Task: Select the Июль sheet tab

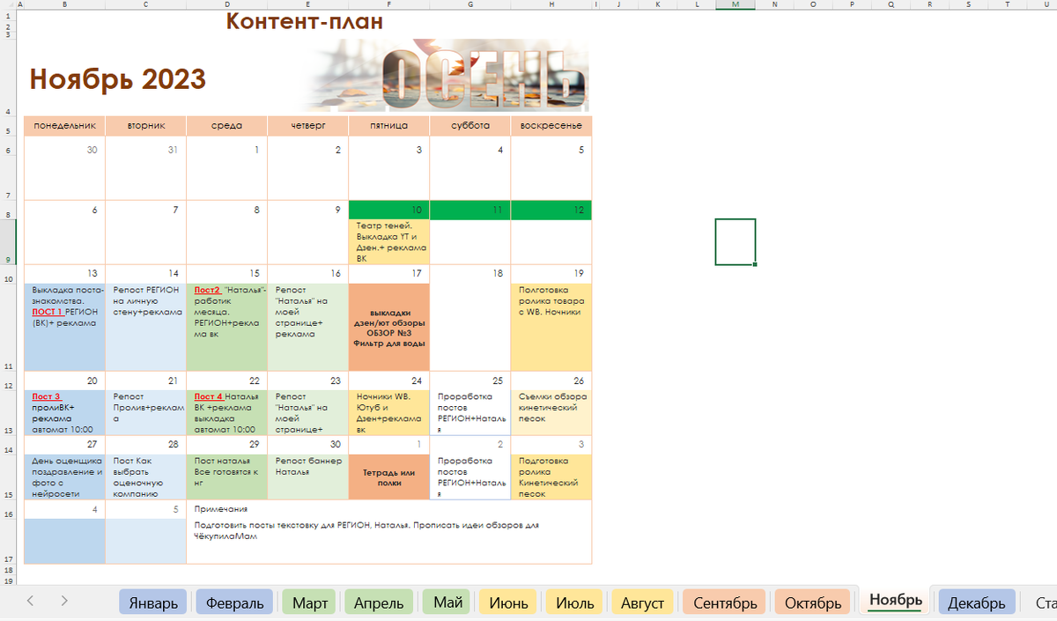Action: [574, 603]
